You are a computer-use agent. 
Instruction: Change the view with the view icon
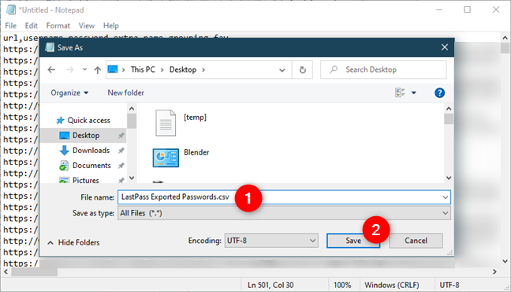(400, 92)
